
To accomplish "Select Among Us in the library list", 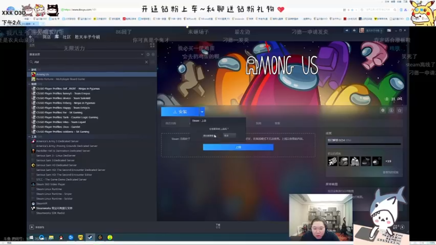I will tap(92, 74).
